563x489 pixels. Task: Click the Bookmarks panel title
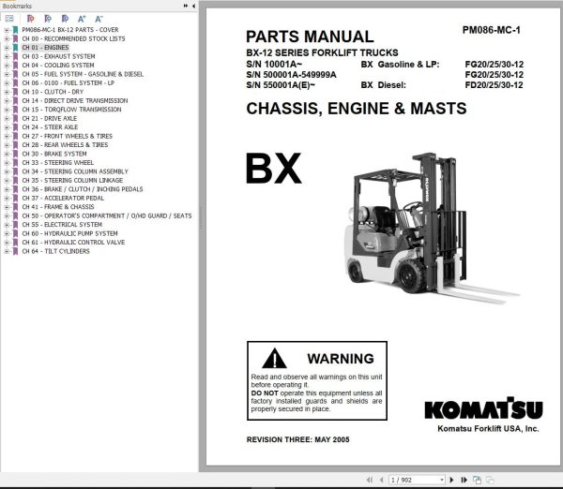pos(17,7)
